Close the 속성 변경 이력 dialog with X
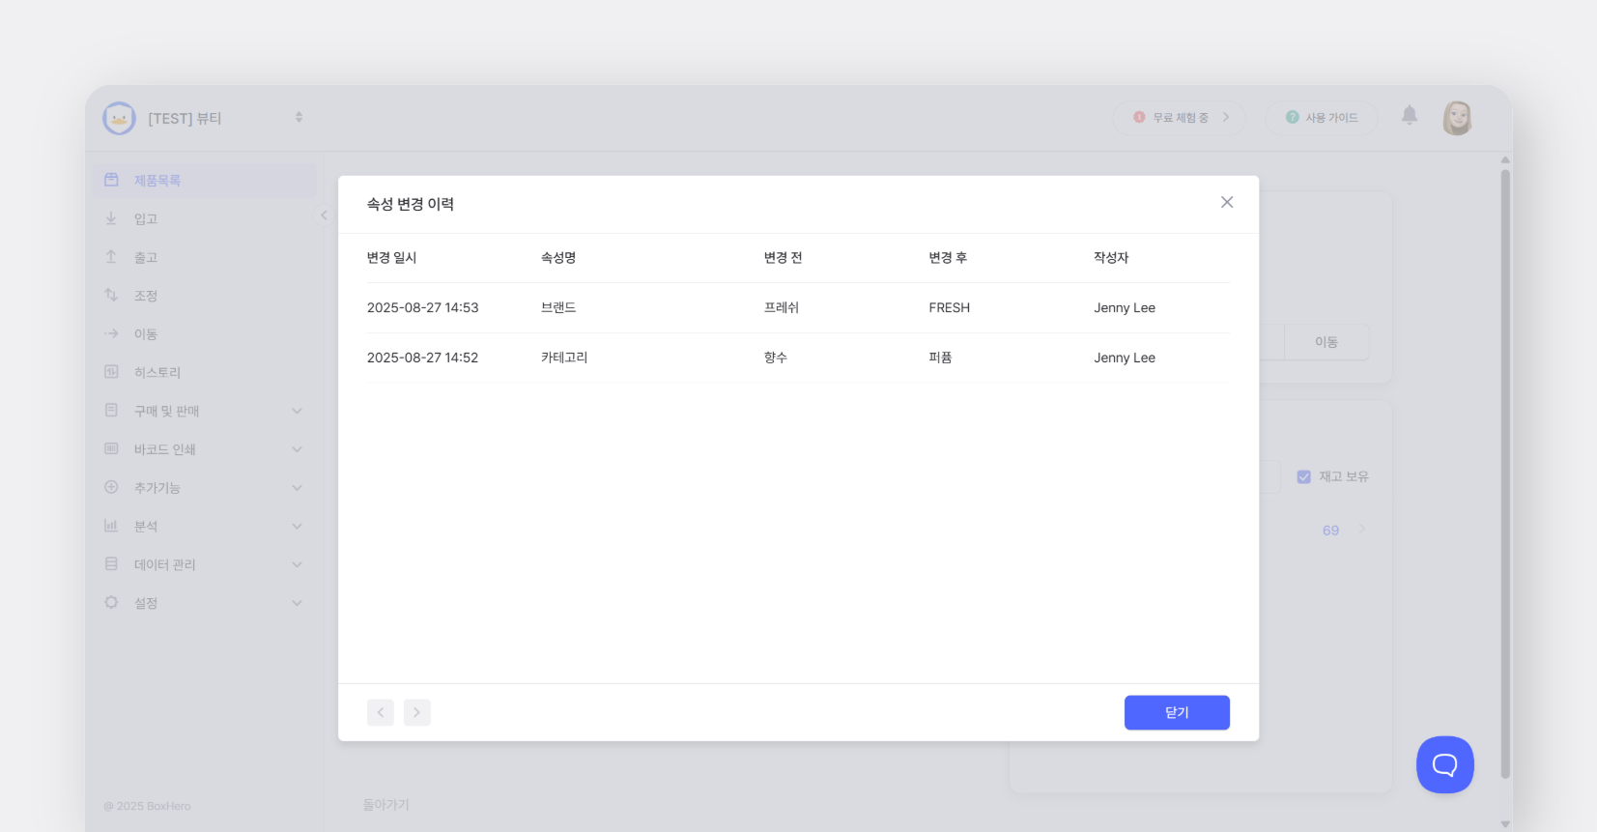 click(1227, 202)
